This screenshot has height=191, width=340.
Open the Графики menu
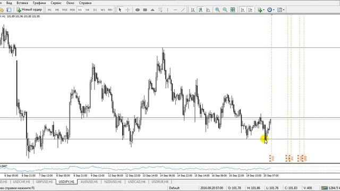click(x=39, y=3)
